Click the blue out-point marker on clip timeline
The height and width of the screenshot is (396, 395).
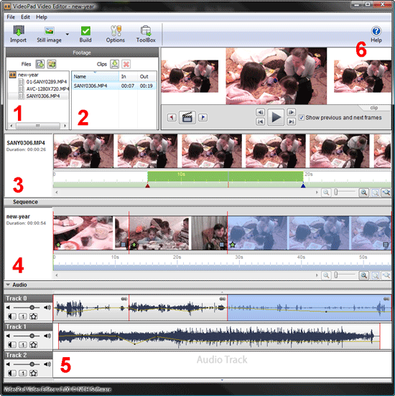[303, 186]
